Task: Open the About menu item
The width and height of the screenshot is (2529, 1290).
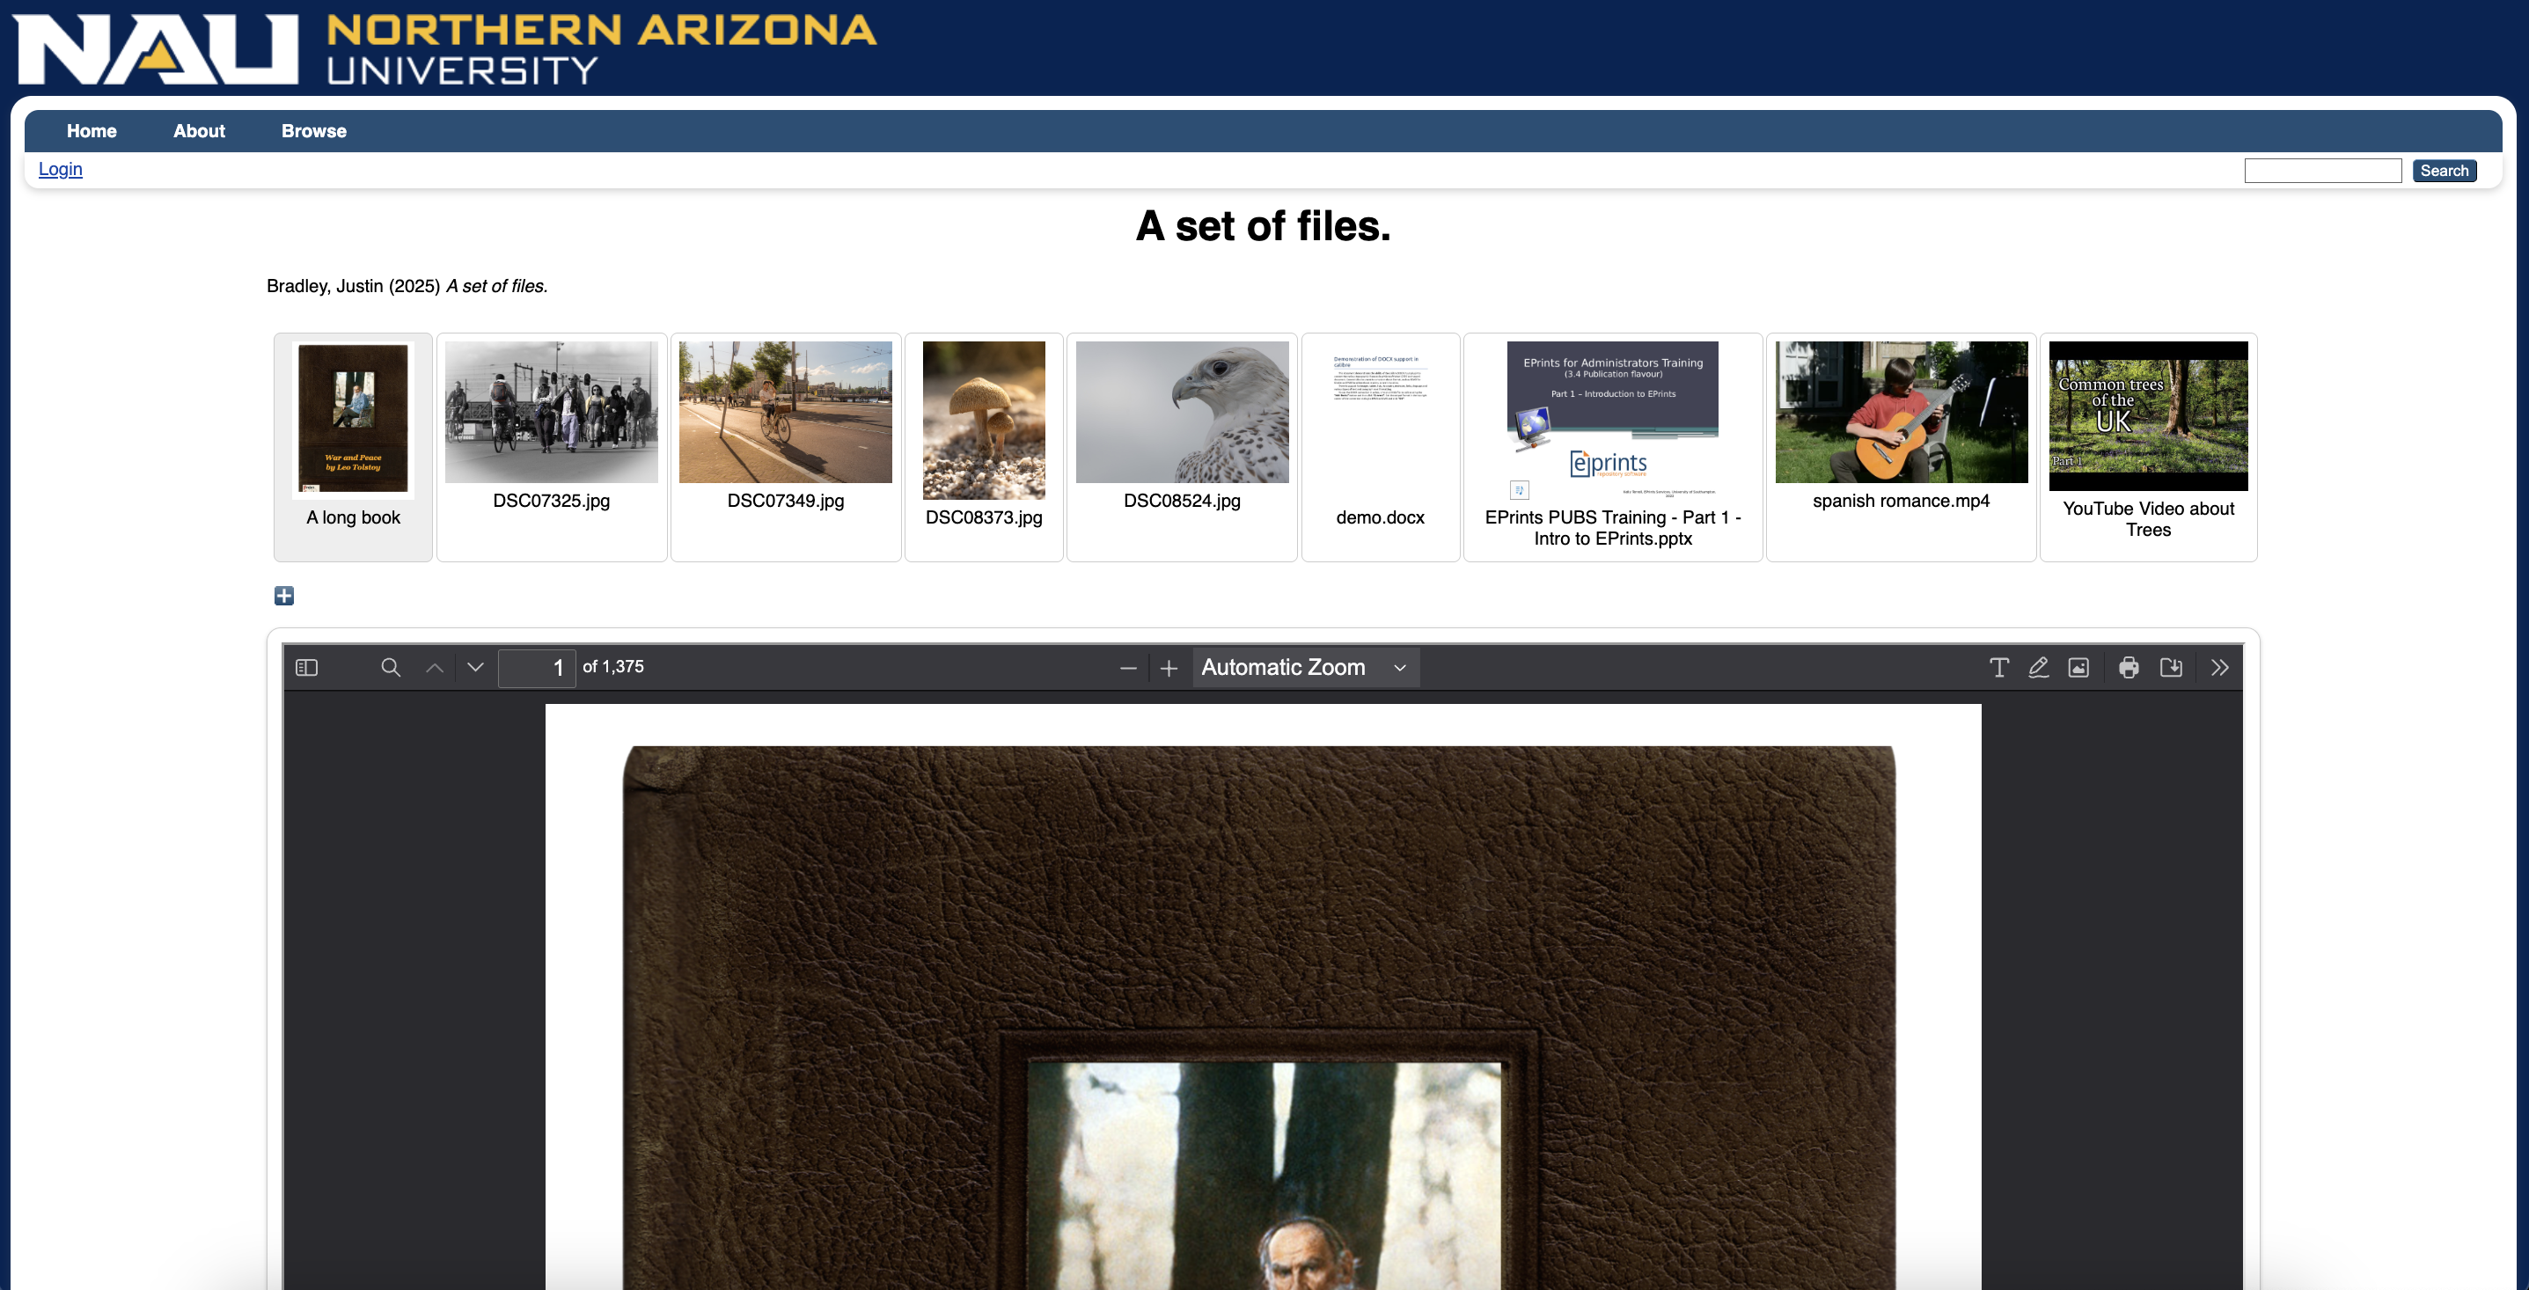Action: pyautogui.click(x=199, y=130)
